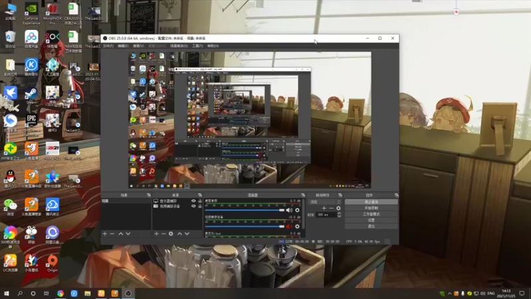Open Task View on the taskbar

click(46, 293)
